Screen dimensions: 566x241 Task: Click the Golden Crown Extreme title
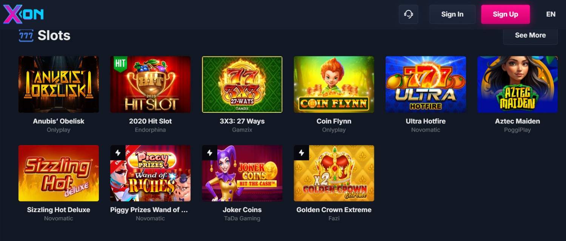pos(334,210)
